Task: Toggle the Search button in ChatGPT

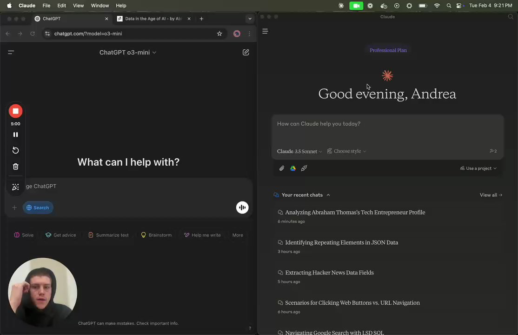Action: [38, 208]
